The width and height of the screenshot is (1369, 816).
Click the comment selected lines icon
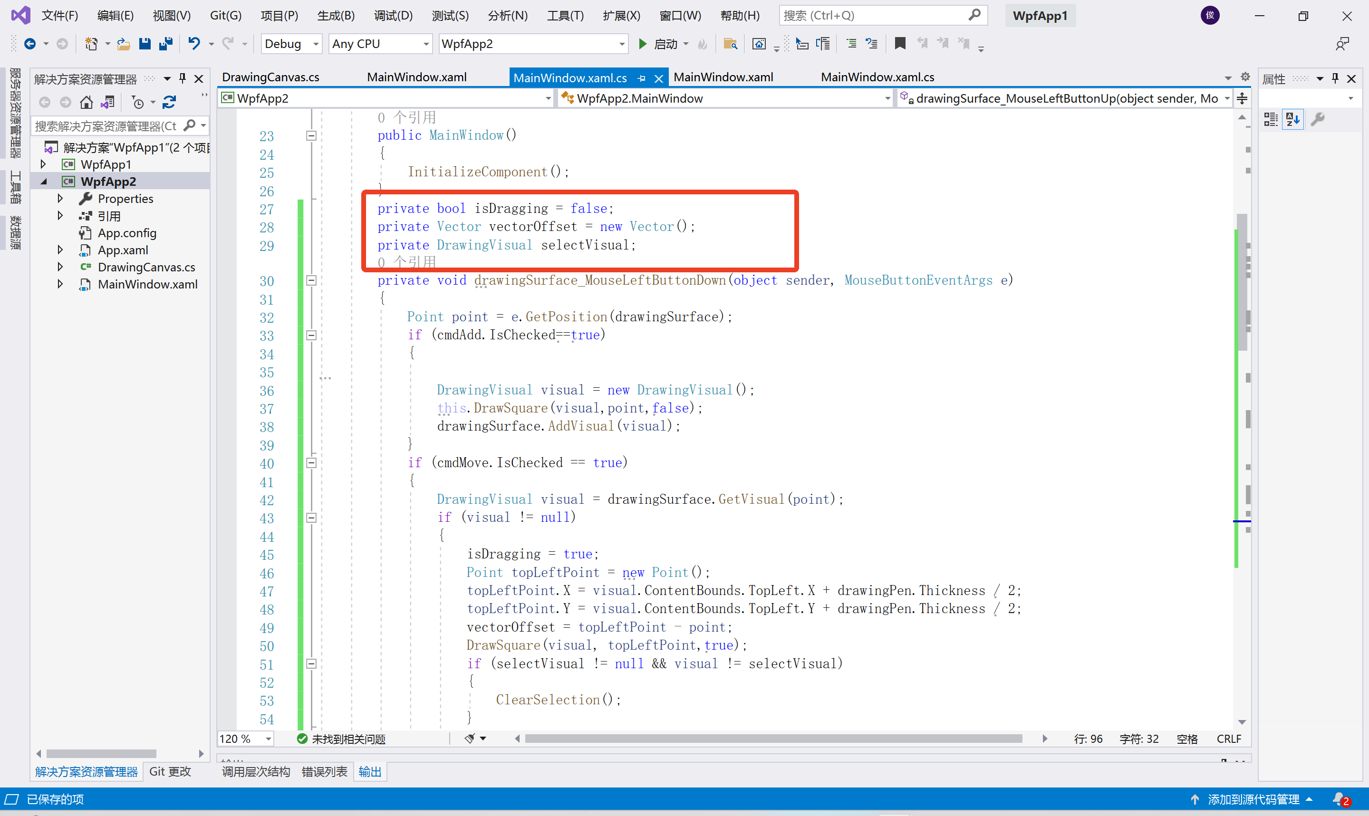pos(851,43)
